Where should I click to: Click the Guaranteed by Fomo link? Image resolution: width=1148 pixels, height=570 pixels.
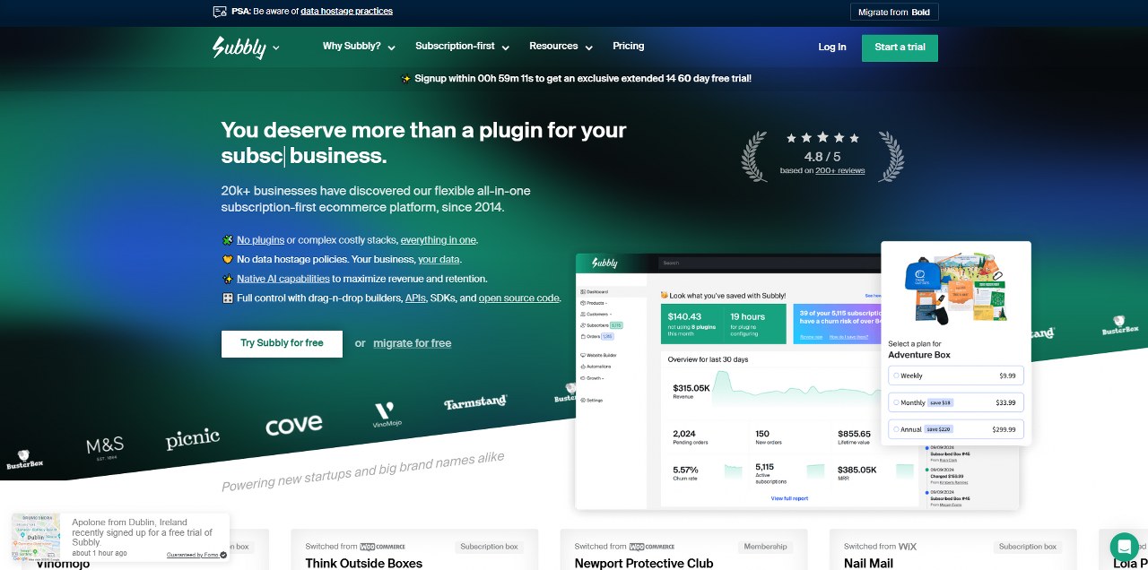pyautogui.click(x=196, y=555)
